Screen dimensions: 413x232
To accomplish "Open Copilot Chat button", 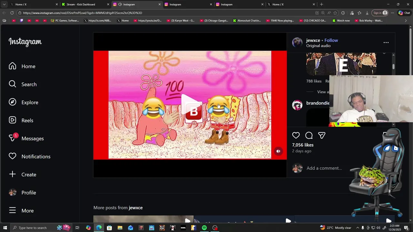I will coord(404,13).
